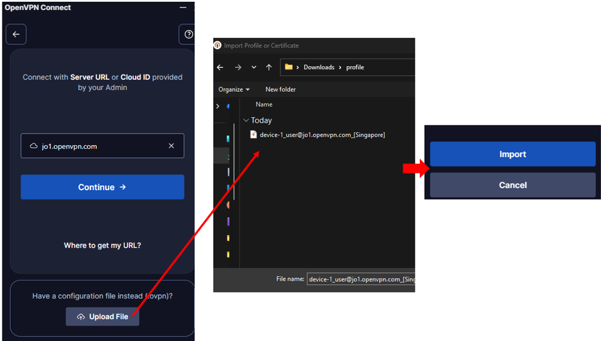601x341 pixels.
Task: Click the Cancel button
Action: [512, 185]
